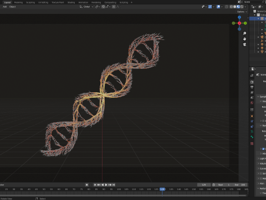
Task: Expand the Light Paths panel
Action: [x=258, y=158]
